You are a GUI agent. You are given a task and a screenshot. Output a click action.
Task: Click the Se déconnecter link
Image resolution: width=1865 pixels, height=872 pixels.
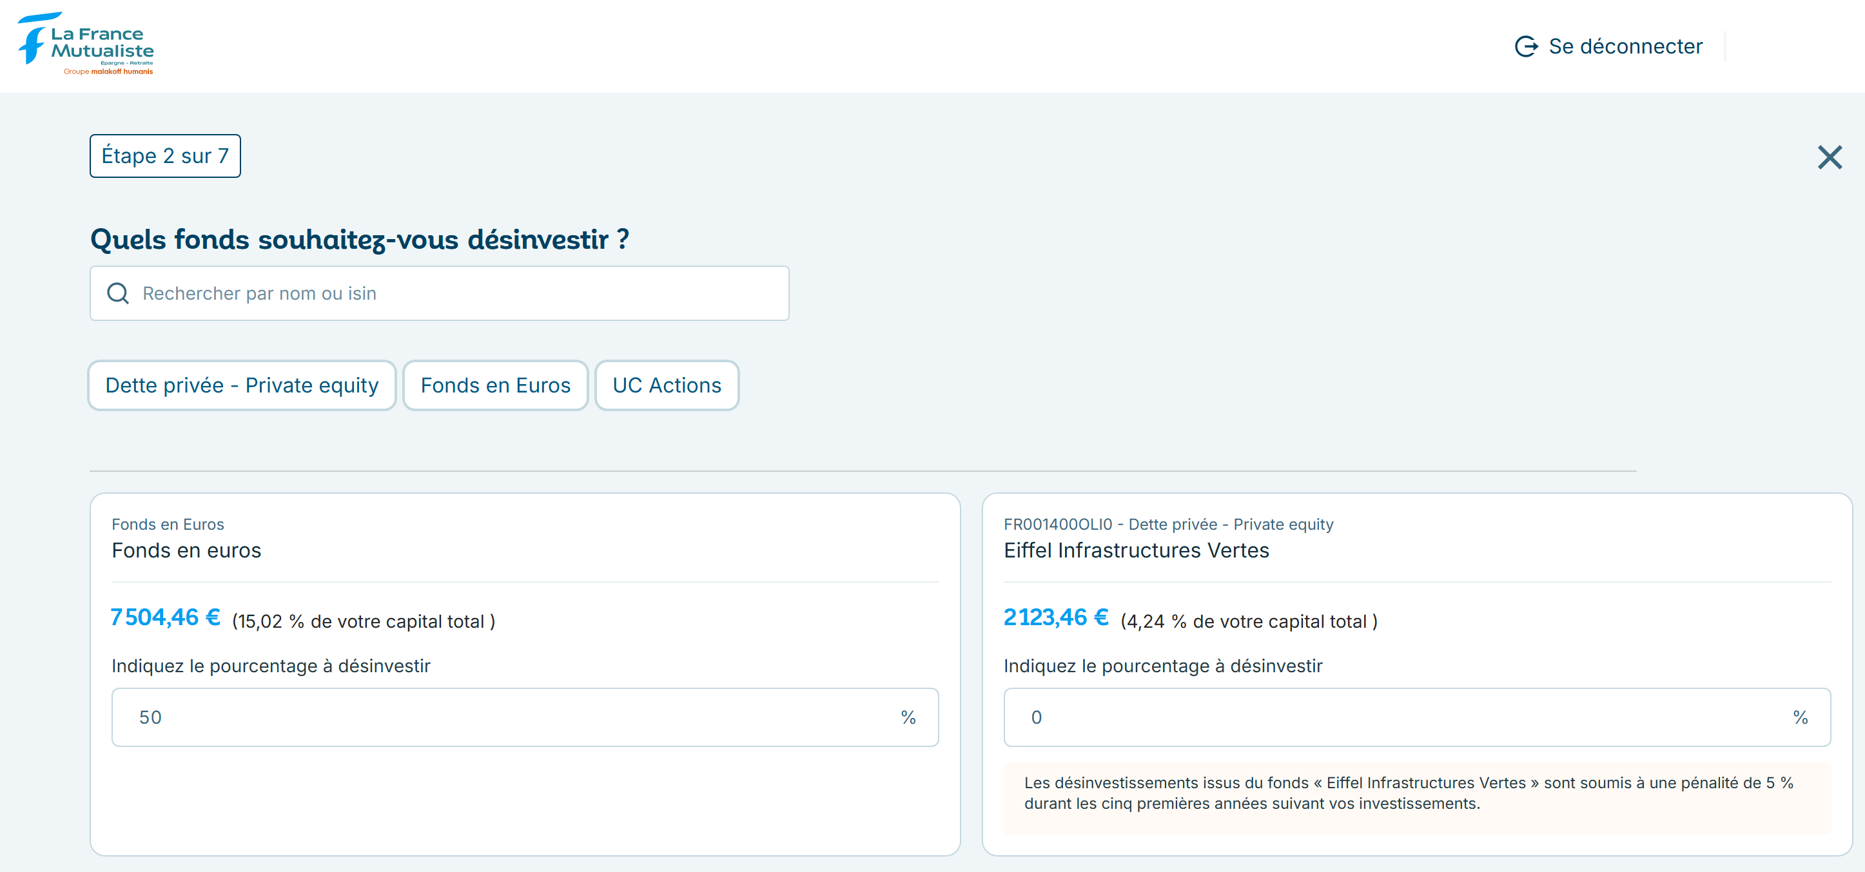pos(1625,46)
